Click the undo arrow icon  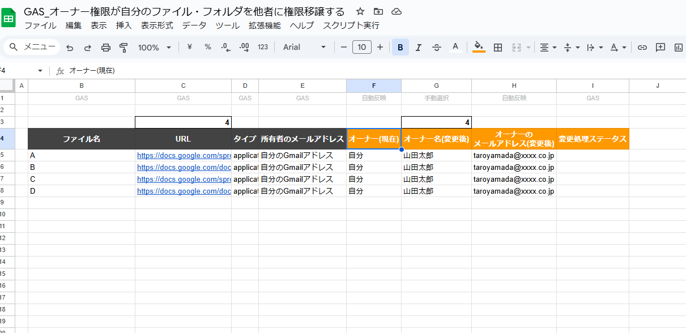(x=70, y=48)
